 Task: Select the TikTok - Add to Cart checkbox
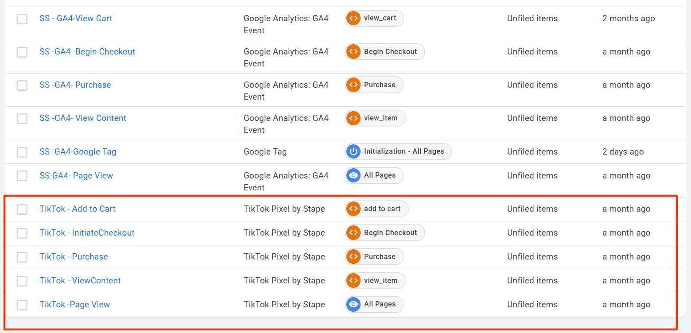[22, 209]
